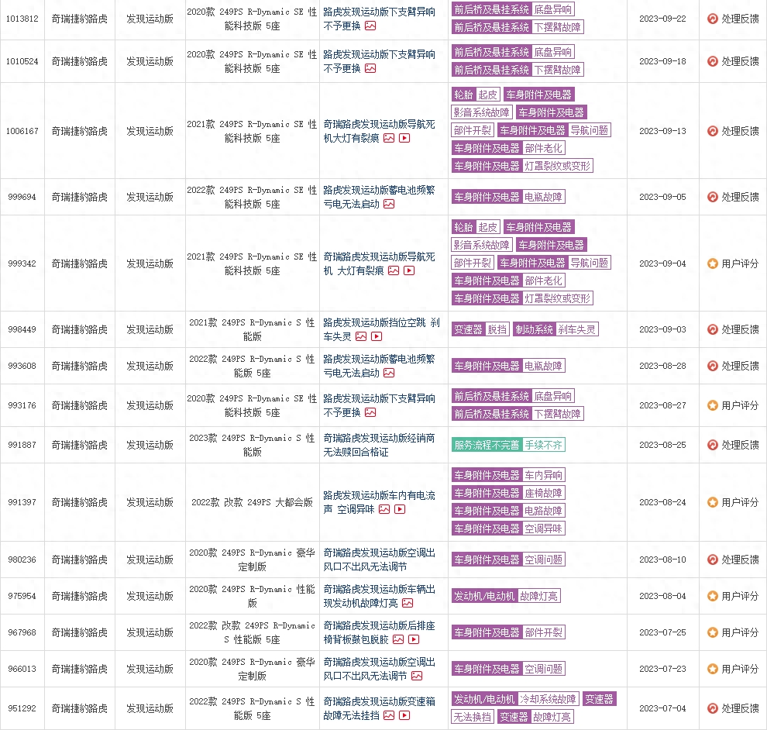Click the 车身附件及电器 空调异味 tag
Viewport: 767px width, 730px height.
(x=508, y=529)
